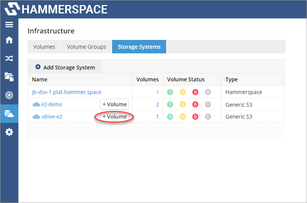Viewport: 307px width, 203px height.
Task: Click + Volume button for e2-demo
Action: [x=114, y=104]
